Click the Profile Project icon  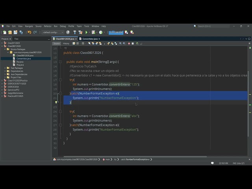[101, 32]
